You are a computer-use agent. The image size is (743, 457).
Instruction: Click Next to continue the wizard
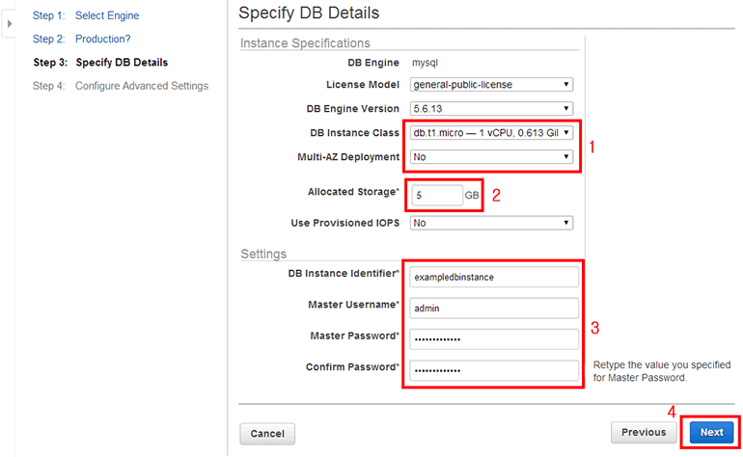pyautogui.click(x=712, y=433)
